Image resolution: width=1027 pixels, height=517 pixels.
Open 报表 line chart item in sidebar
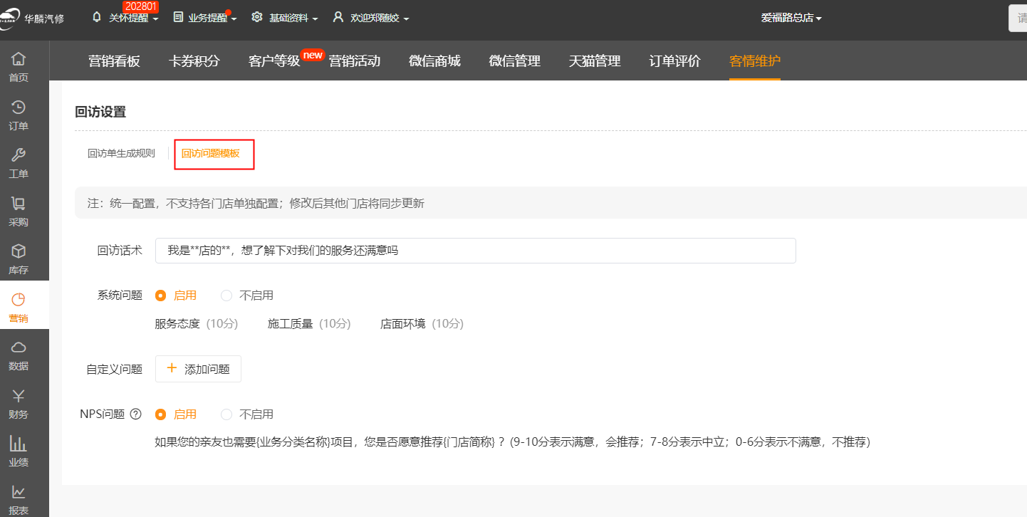tap(19, 499)
